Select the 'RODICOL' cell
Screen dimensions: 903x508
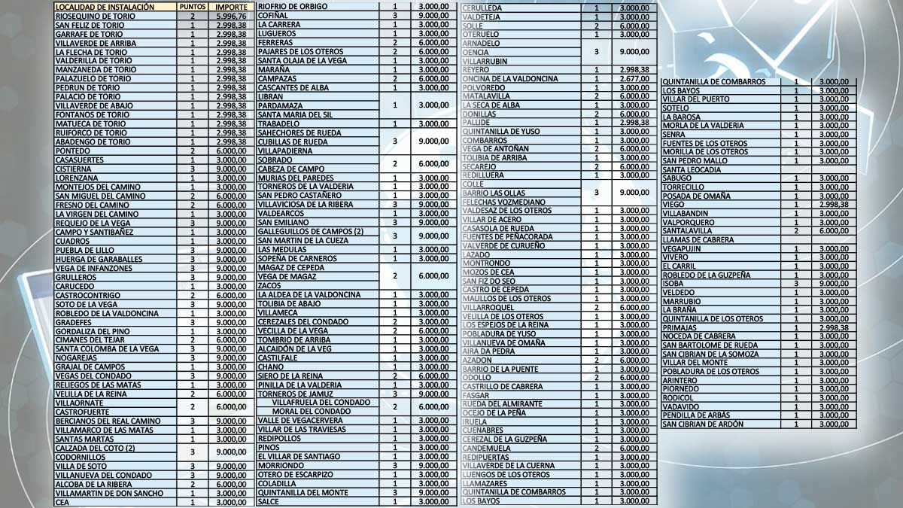point(679,397)
